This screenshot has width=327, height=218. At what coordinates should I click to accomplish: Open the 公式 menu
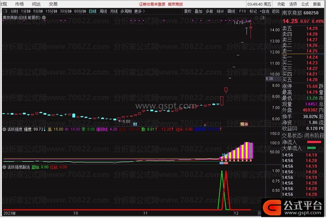pos(305,4)
